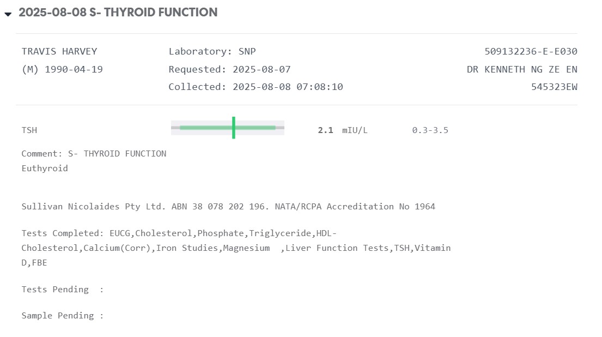Click the 2025-08-08 S- THYROID FUNCTION heading

(x=118, y=13)
